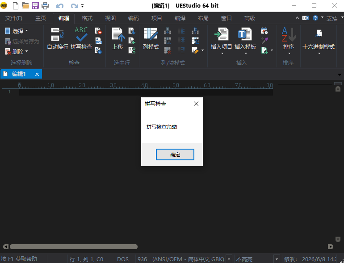Create a new file from the quick access toolbar
Screen dimensions: 344x263
(16, 5)
